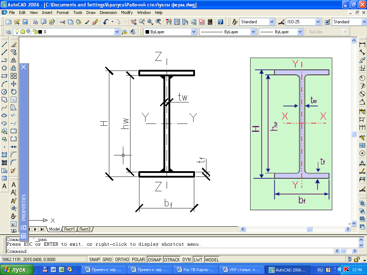Select the Polygon draw tool

(4, 68)
